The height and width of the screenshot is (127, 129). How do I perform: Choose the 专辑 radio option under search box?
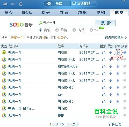tap(74, 30)
